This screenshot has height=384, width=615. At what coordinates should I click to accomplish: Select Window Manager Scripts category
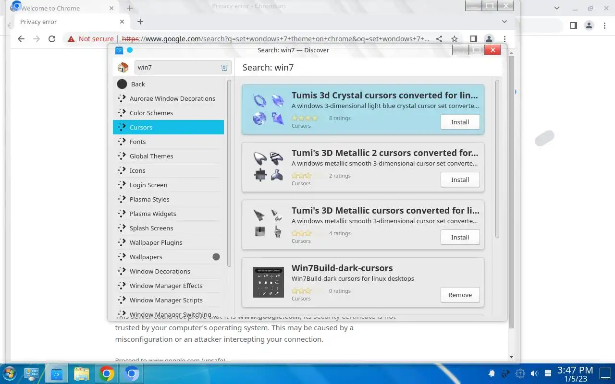click(x=168, y=300)
